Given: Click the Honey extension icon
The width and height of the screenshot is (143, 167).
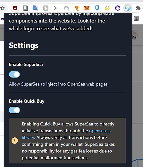Looking at the screenshot, I should [x=46, y=8].
